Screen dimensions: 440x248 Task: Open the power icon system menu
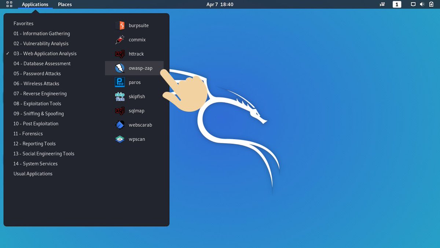pos(431,4)
